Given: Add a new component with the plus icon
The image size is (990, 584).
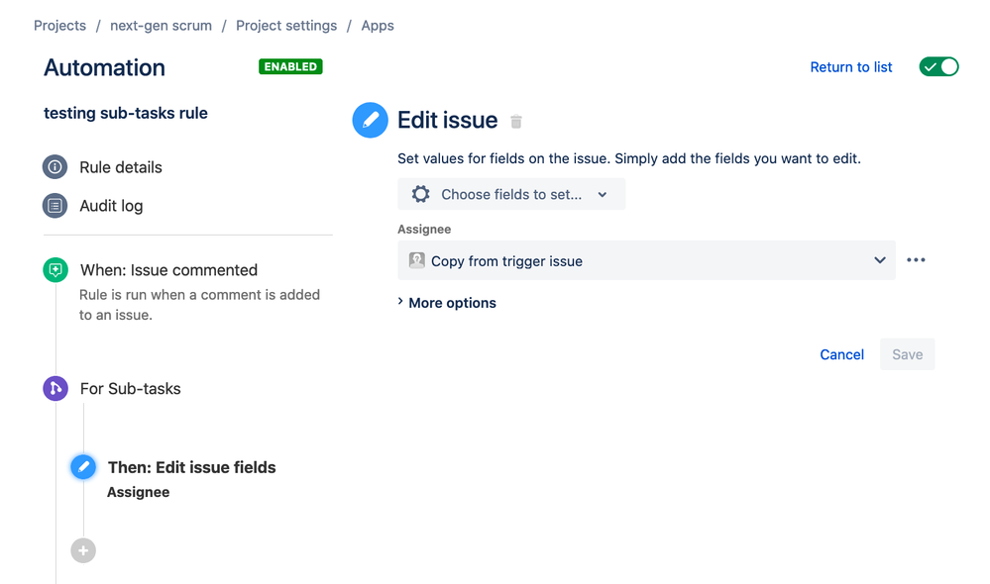Looking at the screenshot, I should [x=83, y=550].
